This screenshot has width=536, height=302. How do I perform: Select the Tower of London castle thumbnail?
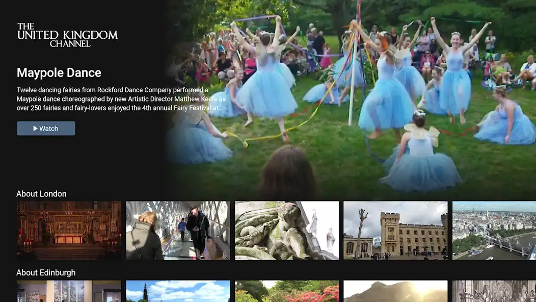395,230
